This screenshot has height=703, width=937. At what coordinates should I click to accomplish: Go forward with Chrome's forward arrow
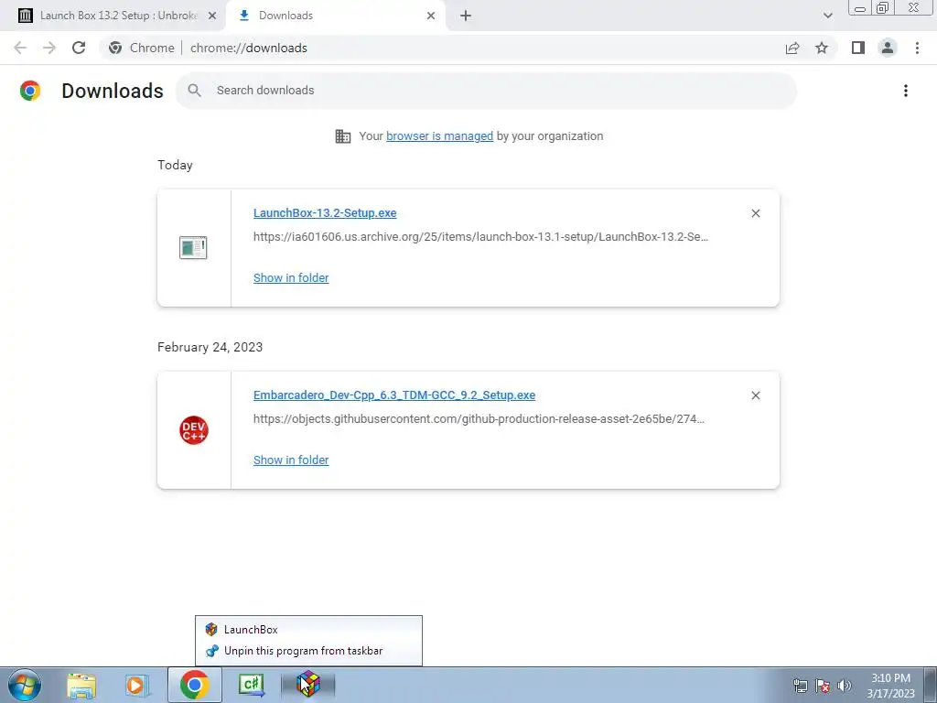(x=49, y=48)
